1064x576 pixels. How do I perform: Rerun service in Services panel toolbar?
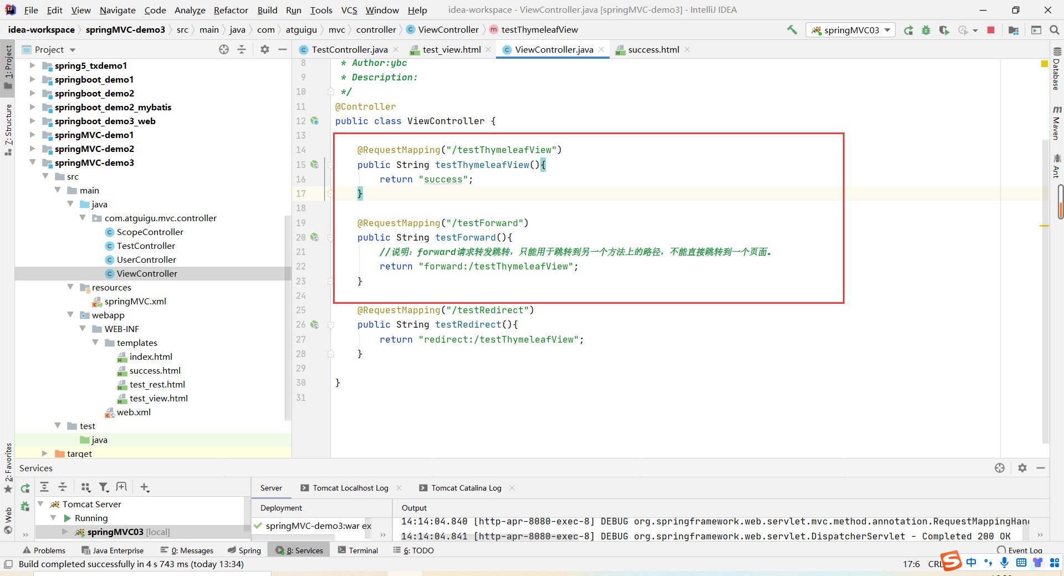click(25, 488)
